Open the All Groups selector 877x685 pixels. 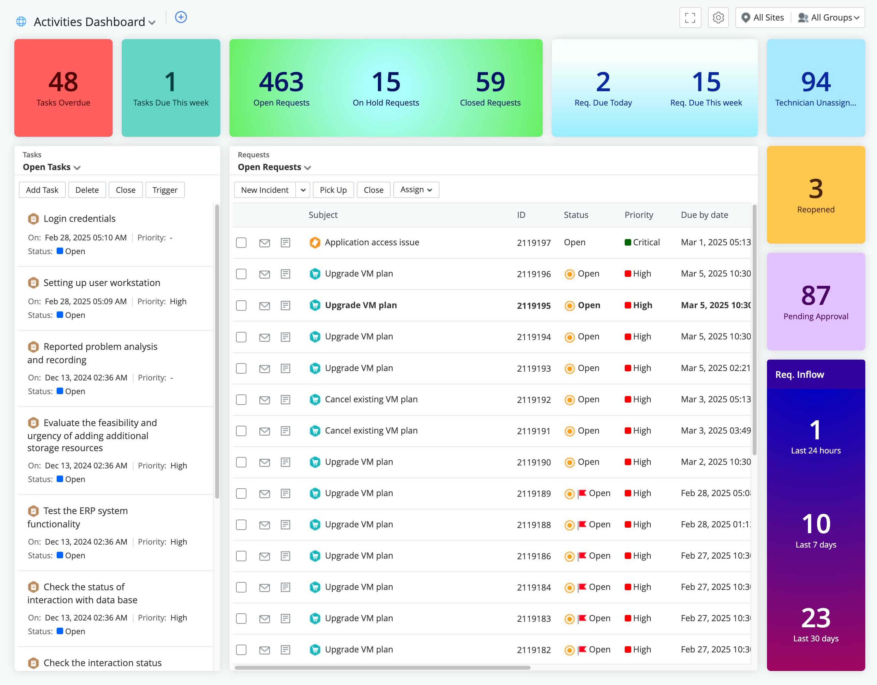(x=829, y=17)
